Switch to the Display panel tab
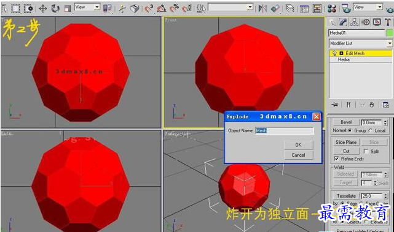394x232 pixels. click(377, 23)
